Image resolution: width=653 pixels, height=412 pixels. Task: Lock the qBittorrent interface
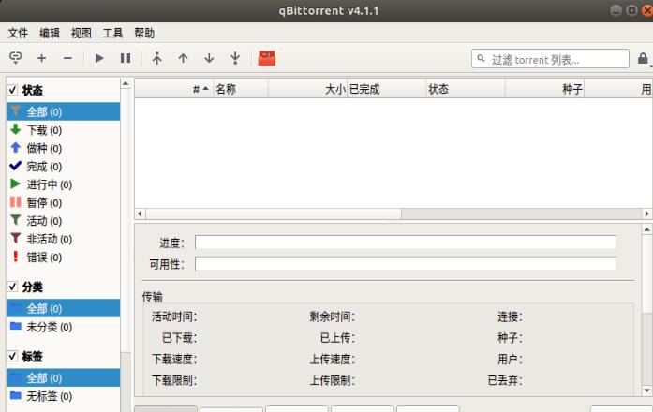point(643,59)
